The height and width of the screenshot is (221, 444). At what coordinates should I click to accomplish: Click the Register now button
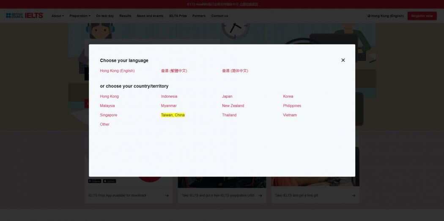(422, 16)
